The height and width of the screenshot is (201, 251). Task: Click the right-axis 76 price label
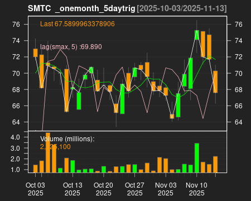pos(239,25)
